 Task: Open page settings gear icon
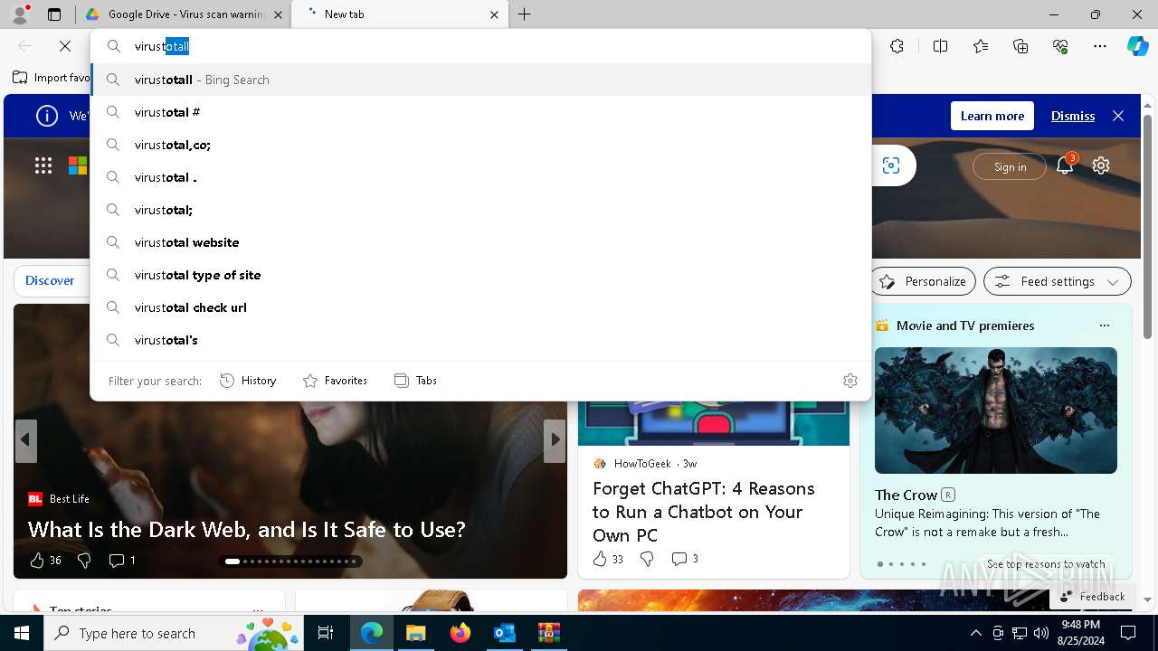pos(1101,165)
